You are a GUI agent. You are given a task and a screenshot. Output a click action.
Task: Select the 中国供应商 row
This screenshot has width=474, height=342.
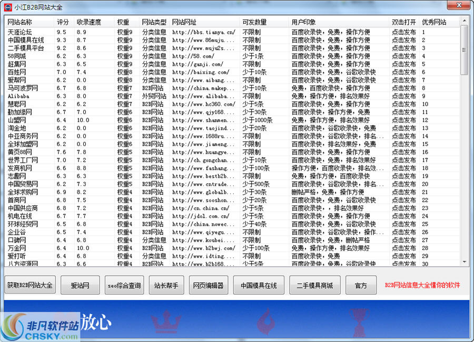pyautogui.click(x=232, y=208)
